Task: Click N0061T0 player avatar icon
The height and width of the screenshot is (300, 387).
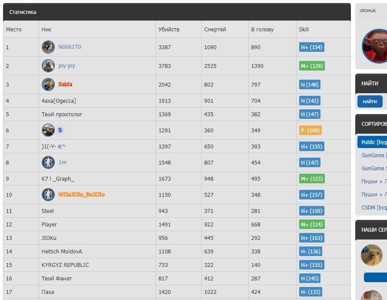Action: click(48, 47)
